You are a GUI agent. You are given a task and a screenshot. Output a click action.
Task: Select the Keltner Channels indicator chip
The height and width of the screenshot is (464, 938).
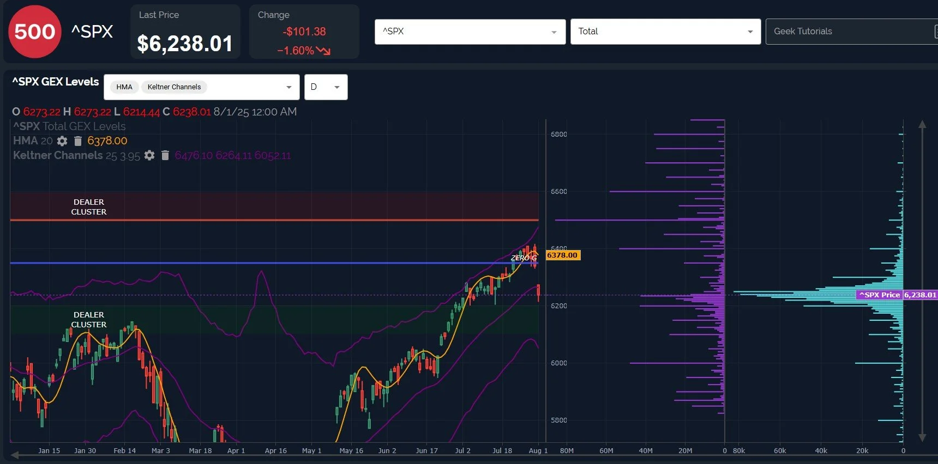click(174, 87)
